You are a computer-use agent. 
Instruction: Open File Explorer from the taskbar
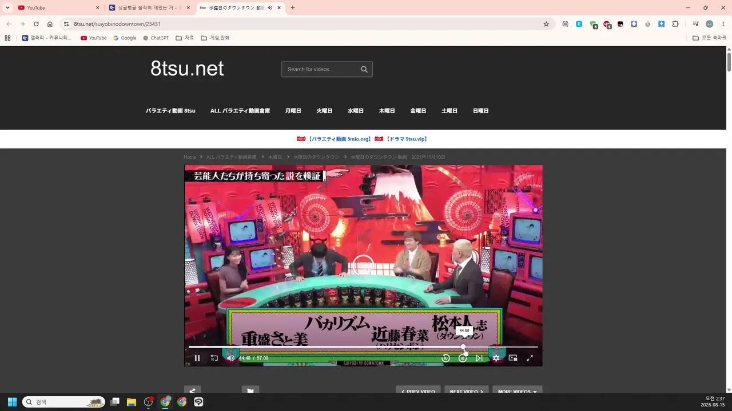coord(132,402)
